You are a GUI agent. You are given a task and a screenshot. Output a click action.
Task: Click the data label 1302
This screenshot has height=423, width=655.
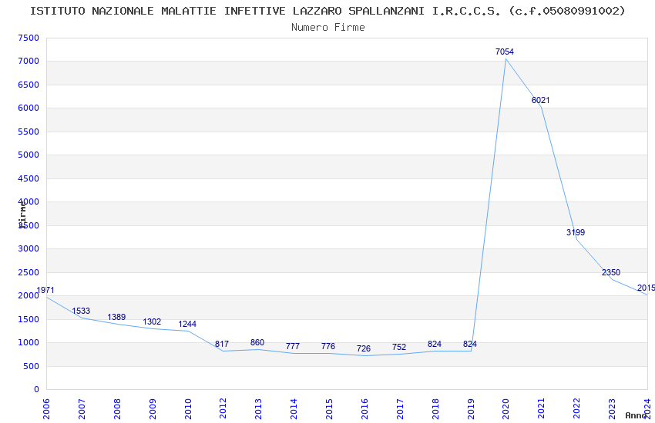click(152, 321)
